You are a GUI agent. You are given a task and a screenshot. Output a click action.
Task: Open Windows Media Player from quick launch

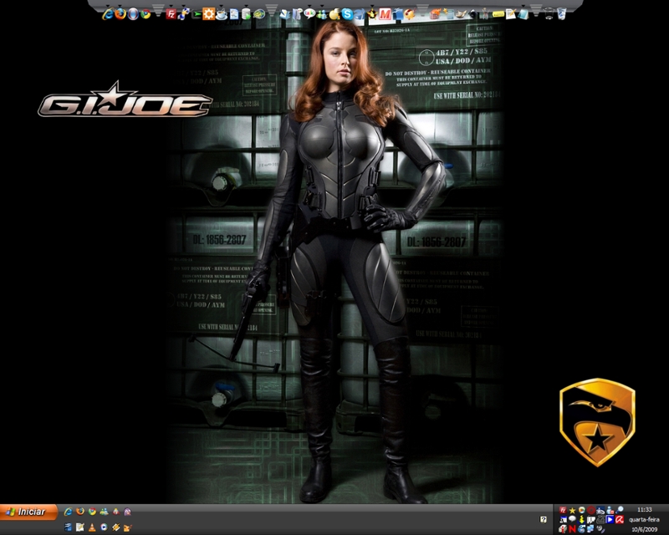[104, 527]
